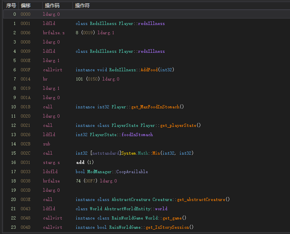Open the brfalse.s opcode cell in row 2
Screen dimensions: 290x234
point(53,33)
